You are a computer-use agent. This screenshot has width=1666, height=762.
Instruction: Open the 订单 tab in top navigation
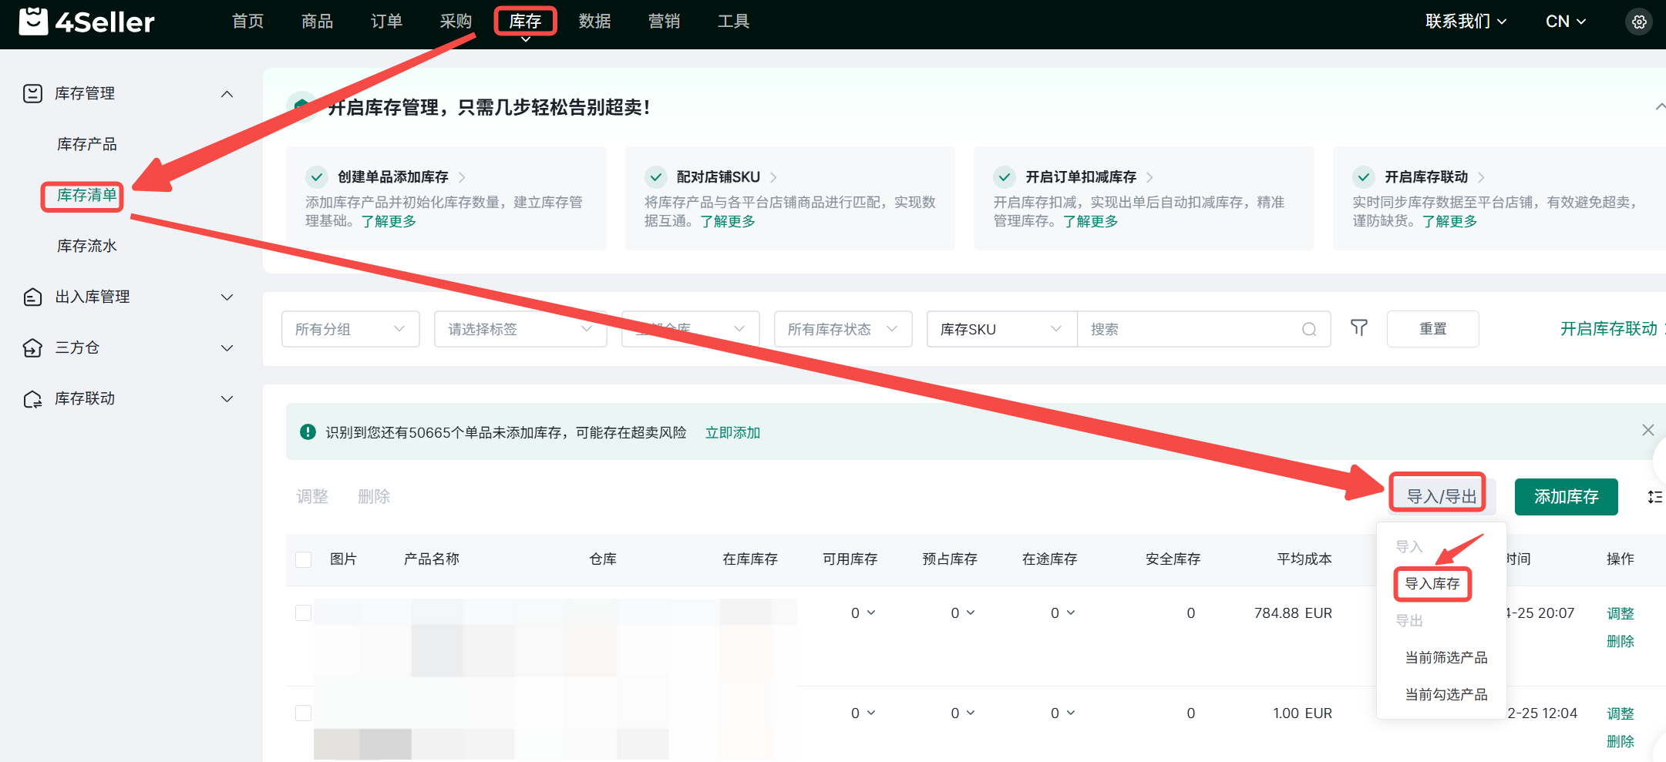tap(386, 22)
